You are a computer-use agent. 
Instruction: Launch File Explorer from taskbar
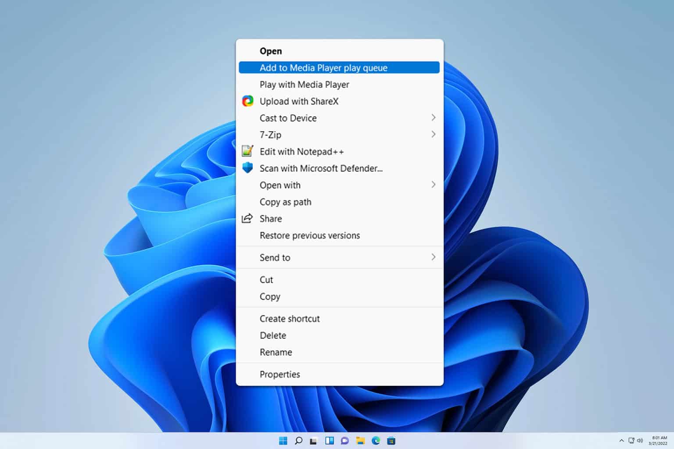[x=360, y=441]
